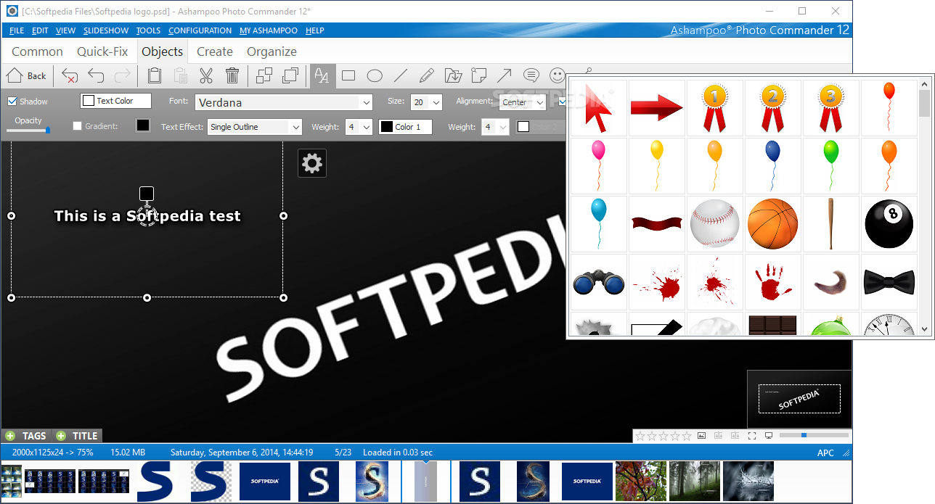Insert the binoculars clipart
This screenshot has width=935, height=504.
point(599,282)
